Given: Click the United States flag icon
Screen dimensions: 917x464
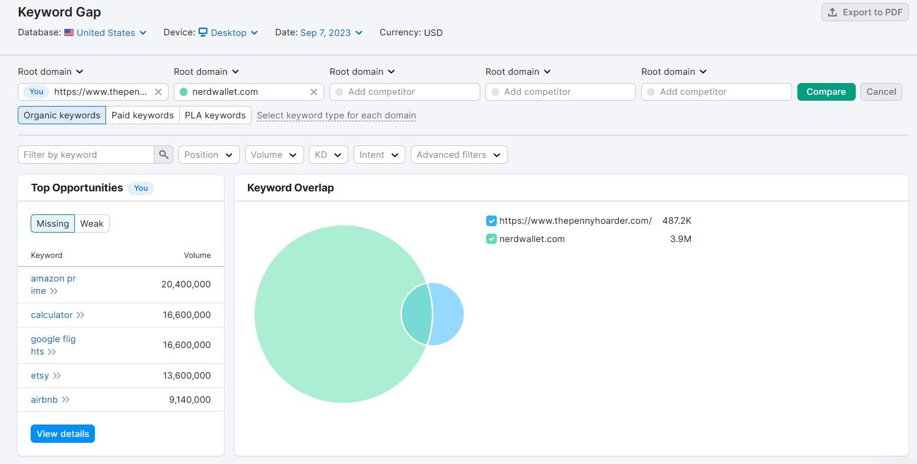Looking at the screenshot, I should pos(69,32).
